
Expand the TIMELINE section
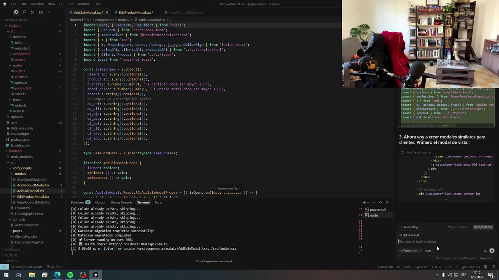click(12, 261)
